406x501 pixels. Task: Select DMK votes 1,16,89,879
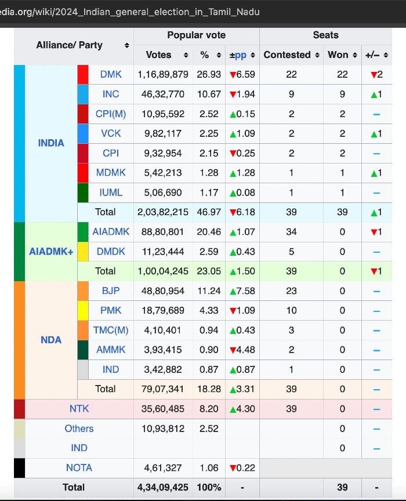(163, 74)
